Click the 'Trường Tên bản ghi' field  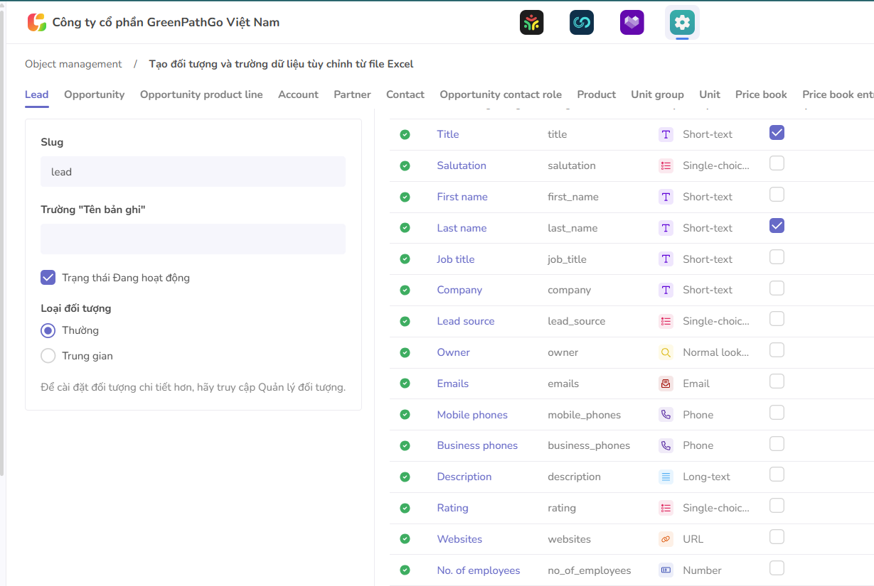tap(193, 239)
